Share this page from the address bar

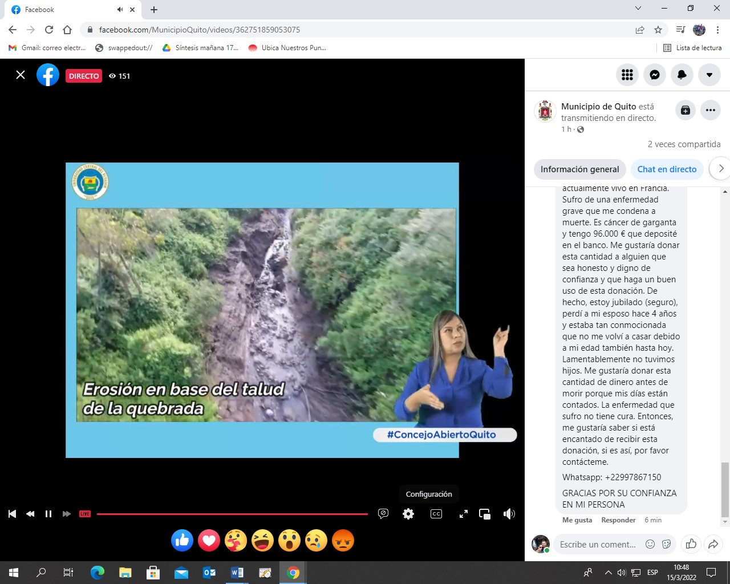pos(640,30)
